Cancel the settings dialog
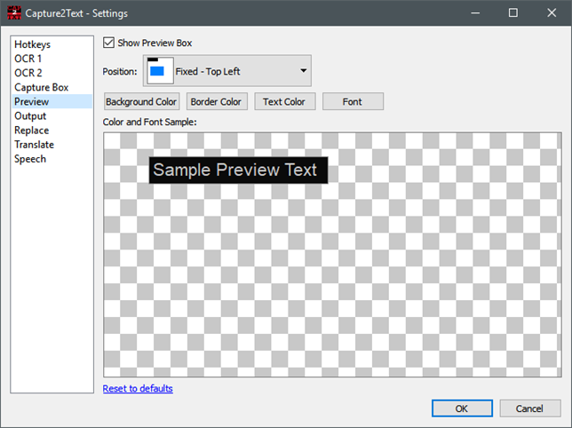Screen dimensions: 572x428 529,408
